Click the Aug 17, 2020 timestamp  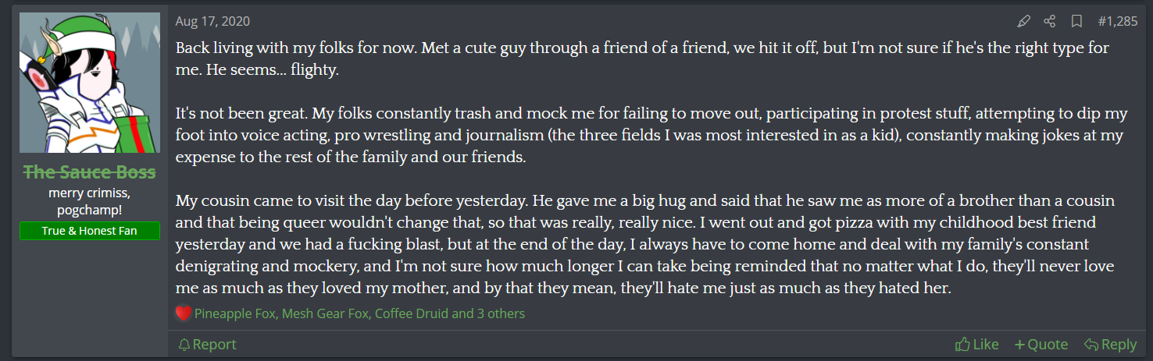click(x=212, y=21)
